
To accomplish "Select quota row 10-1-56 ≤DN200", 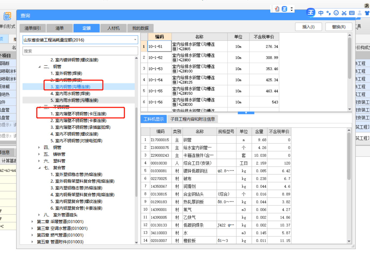I will pos(210,102).
